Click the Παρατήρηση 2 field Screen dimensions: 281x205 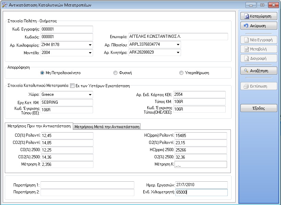click(87, 192)
